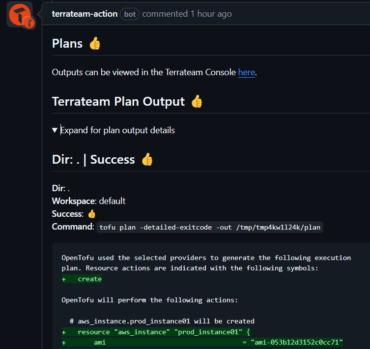This screenshot has height=349, width=370.
Task: Click the ami-053b12d3152c0cc71 value
Action: (x=297, y=342)
